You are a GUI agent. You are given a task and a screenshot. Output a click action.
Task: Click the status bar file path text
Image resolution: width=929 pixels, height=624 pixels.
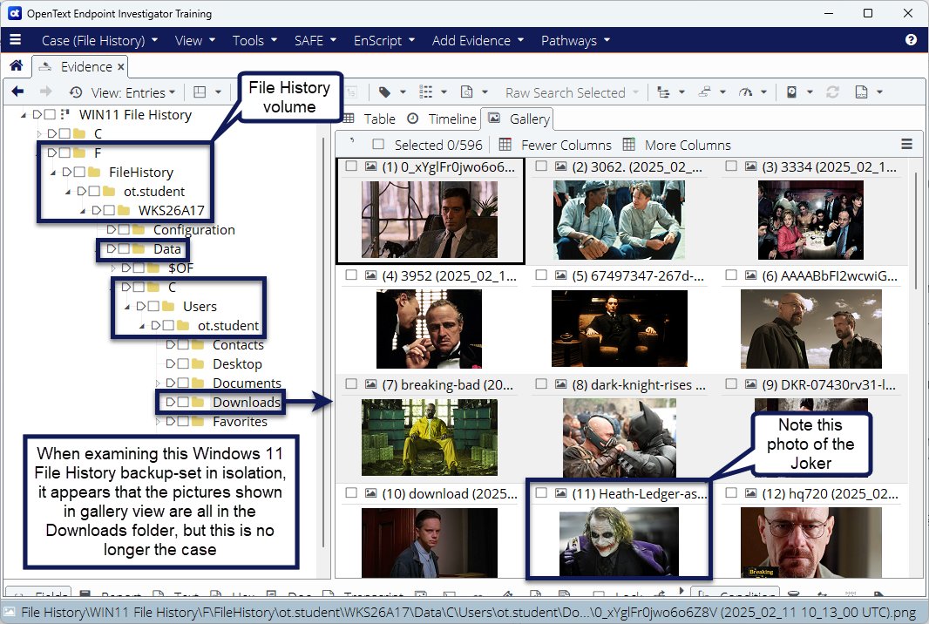point(469,612)
